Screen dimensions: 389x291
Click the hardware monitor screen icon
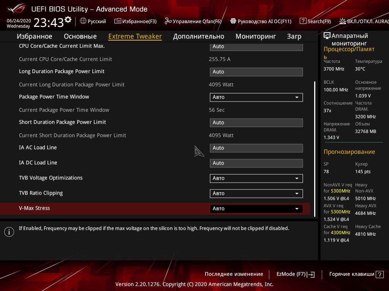click(x=327, y=36)
